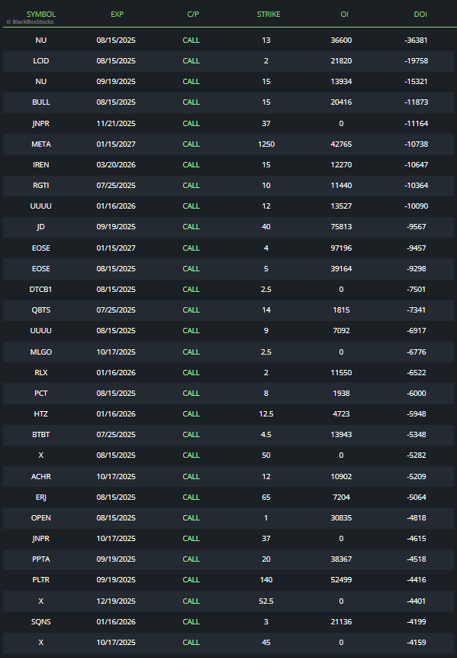The image size is (457, 658).
Task: Click the CALL cell in LCID row
Action: (191, 61)
